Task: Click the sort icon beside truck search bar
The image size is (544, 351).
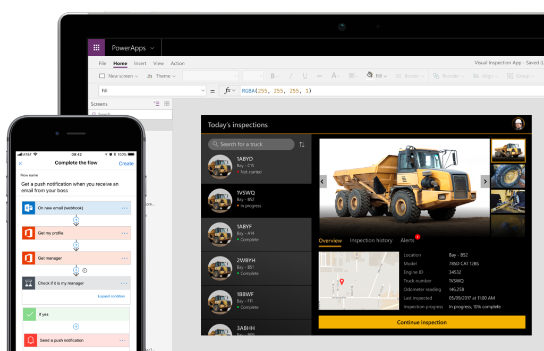Action: point(302,144)
